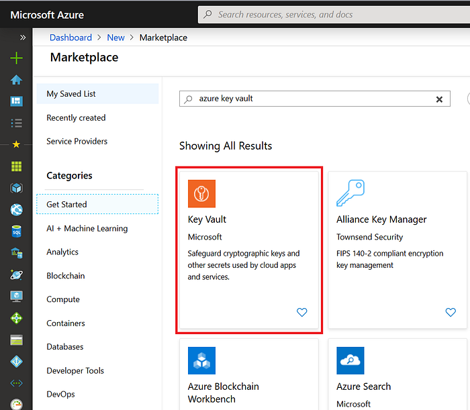Select Compute category
The image size is (470, 410).
(x=63, y=299)
